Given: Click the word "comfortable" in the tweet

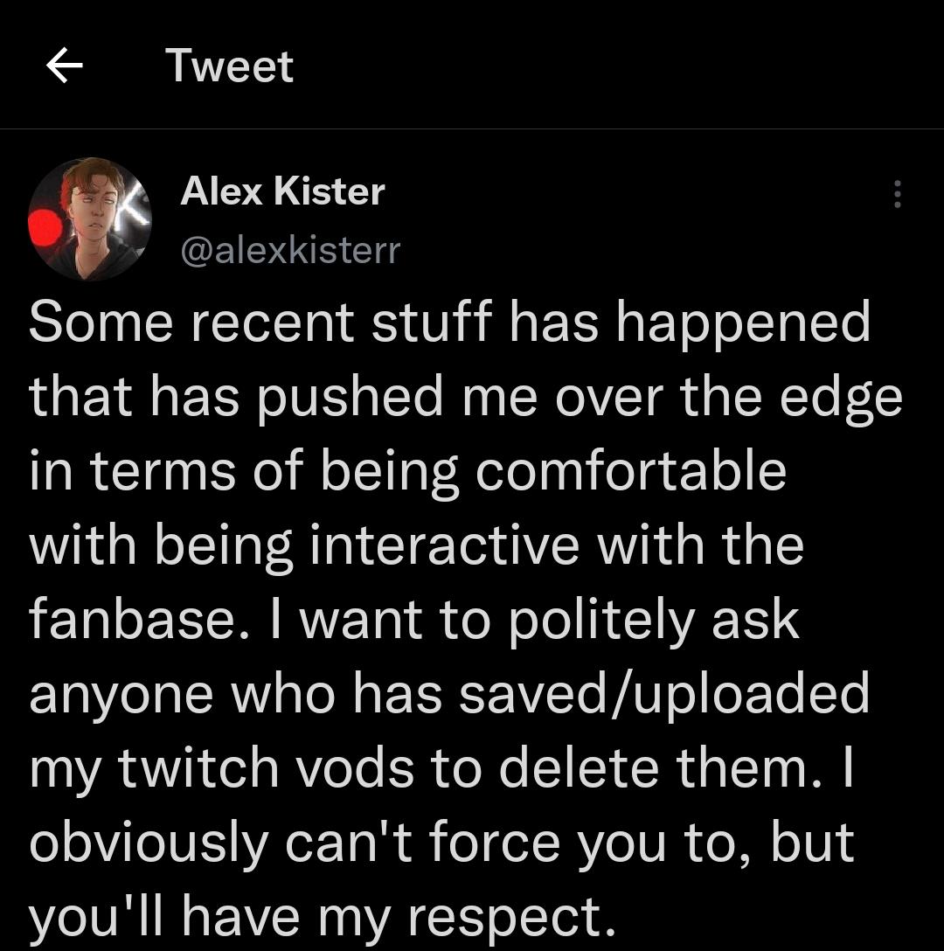Looking at the screenshot, I should coord(630,472).
